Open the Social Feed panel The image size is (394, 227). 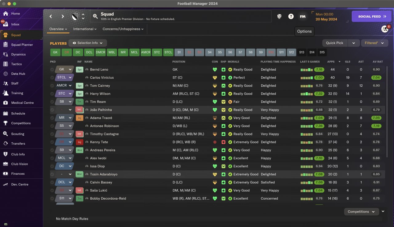[x=372, y=17]
